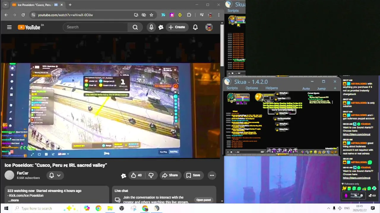Select Jump in the Skua menu bar
The width and height of the screenshot is (380, 213).
click(321, 88)
